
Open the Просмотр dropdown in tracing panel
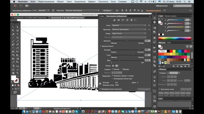(129, 29)
